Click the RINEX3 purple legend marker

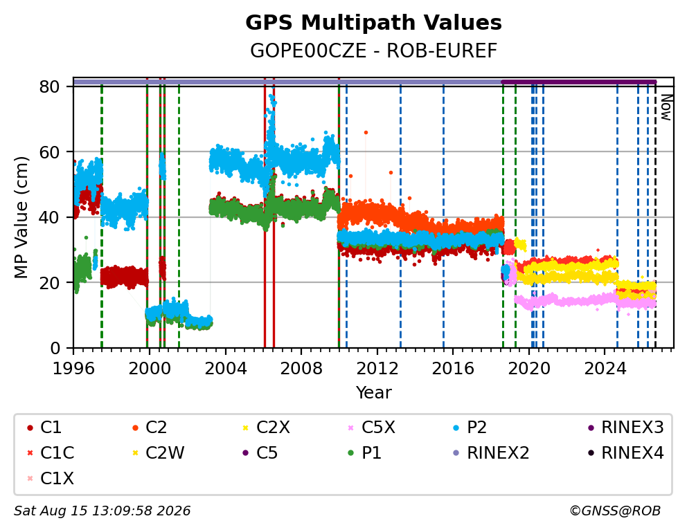tap(591, 428)
